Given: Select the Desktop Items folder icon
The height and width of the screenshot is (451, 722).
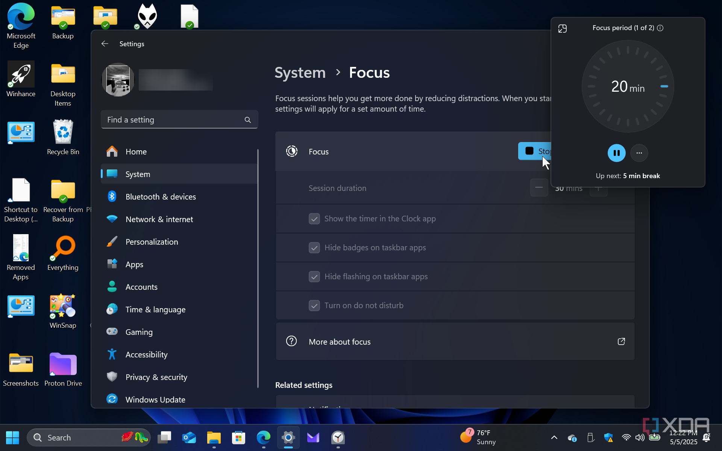Looking at the screenshot, I should click(x=63, y=84).
